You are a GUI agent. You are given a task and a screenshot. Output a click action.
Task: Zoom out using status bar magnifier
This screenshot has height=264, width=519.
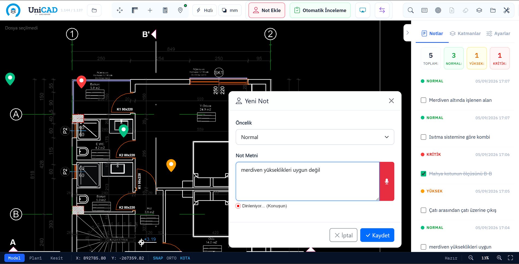coord(471,258)
